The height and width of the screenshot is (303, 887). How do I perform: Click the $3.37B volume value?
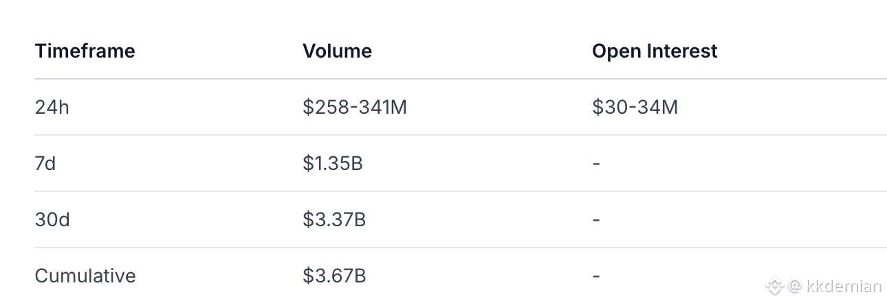coord(333,220)
